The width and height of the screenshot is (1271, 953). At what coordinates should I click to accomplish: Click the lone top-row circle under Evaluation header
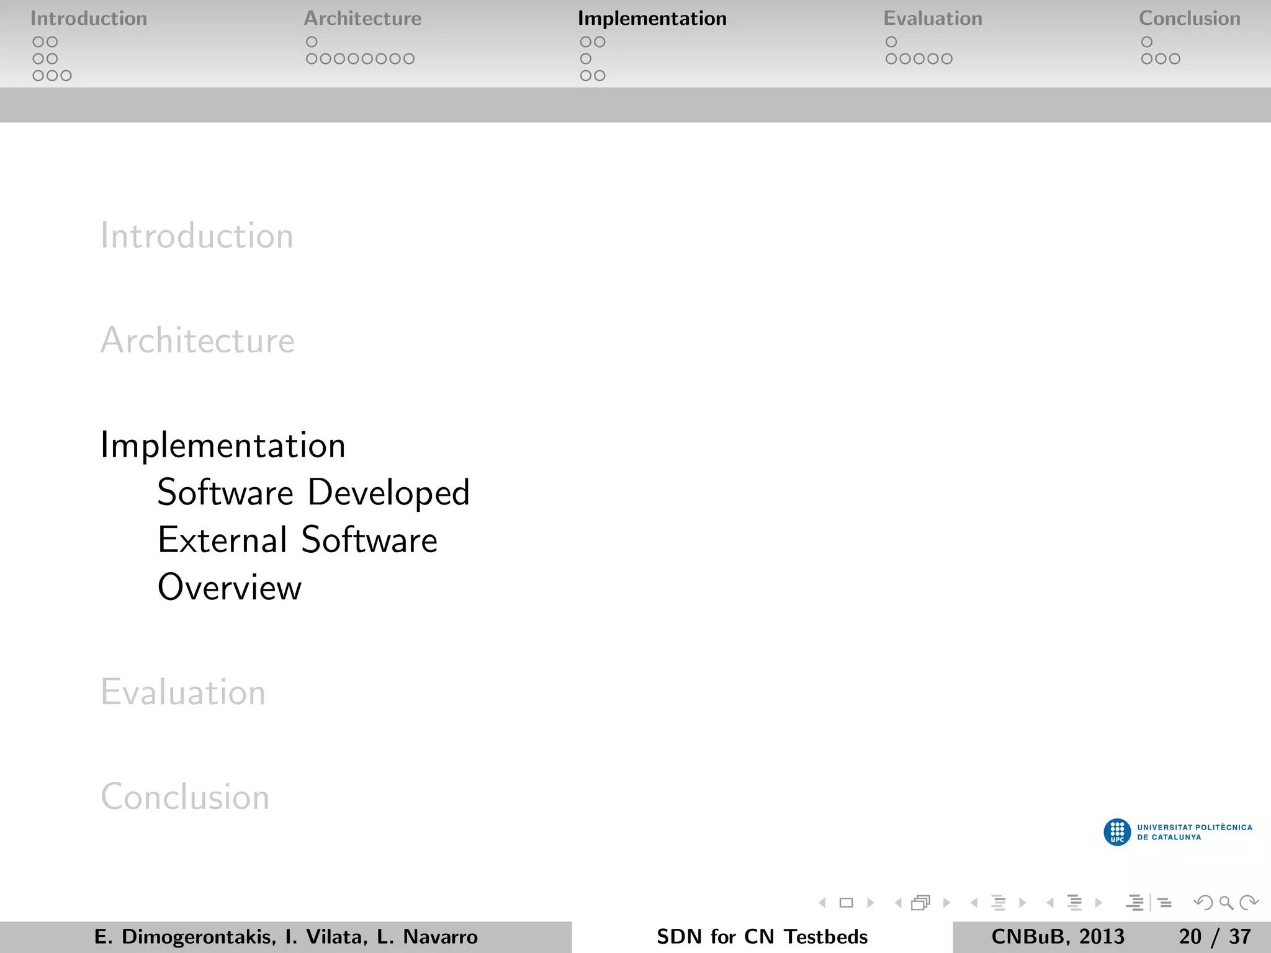[x=891, y=42]
